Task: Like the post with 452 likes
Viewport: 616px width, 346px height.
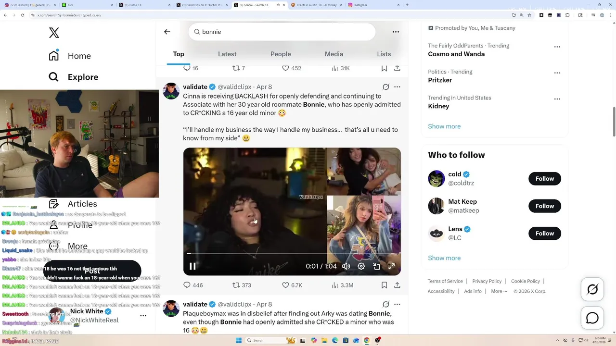Action: click(291, 68)
